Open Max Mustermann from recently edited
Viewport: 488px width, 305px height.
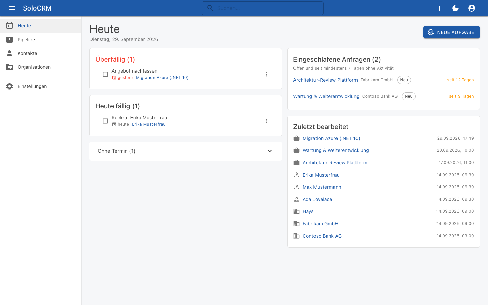[x=322, y=187]
